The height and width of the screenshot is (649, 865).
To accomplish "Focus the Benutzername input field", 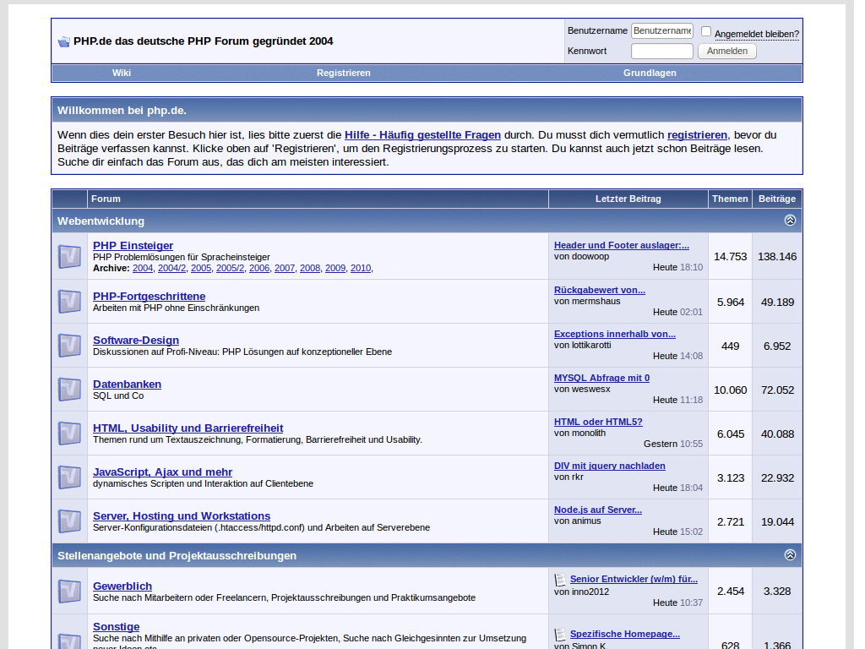I will (662, 31).
